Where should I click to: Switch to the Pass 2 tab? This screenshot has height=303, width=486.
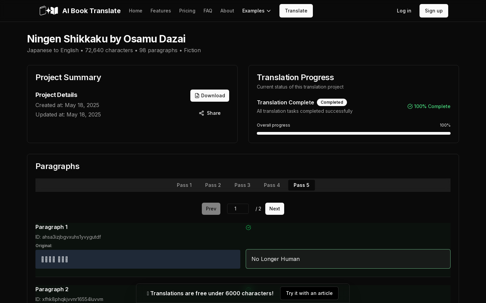click(213, 185)
